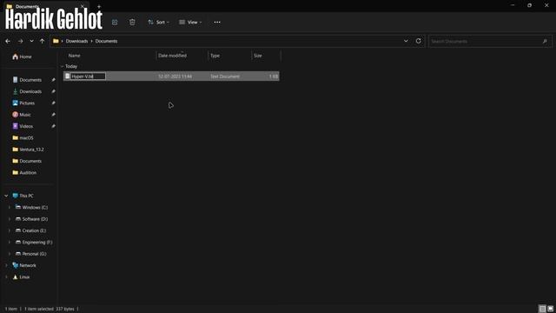This screenshot has width=556, height=313.
Task: Open the See more ellipsis menu
Action: pos(217,22)
